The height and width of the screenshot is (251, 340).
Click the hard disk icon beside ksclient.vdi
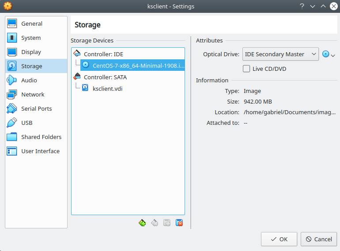pos(85,88)
